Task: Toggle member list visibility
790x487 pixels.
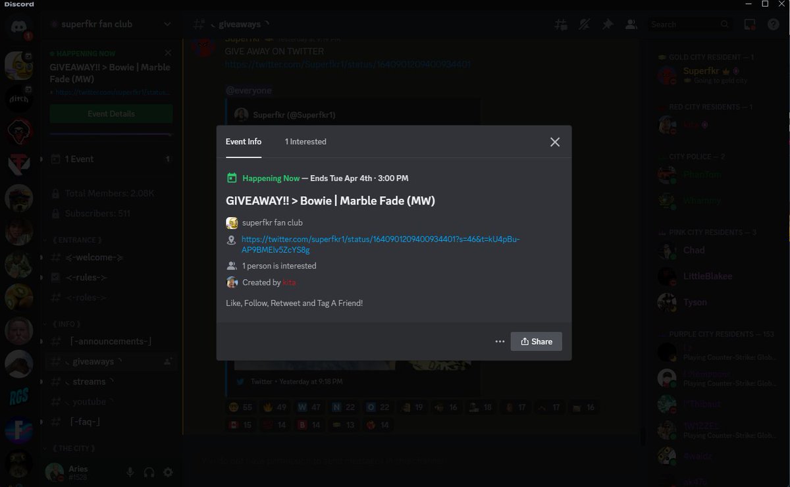Action: coord(631,24)
